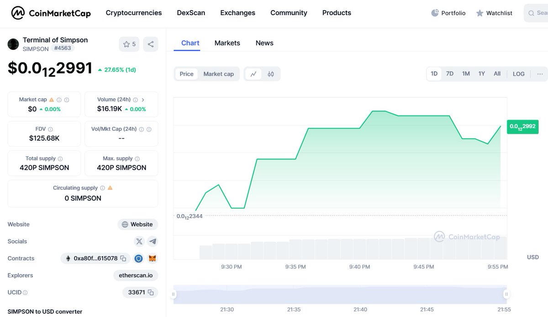548x317 pixels.
Task: Select the 7D time range
Action: (x=450, y=74)
